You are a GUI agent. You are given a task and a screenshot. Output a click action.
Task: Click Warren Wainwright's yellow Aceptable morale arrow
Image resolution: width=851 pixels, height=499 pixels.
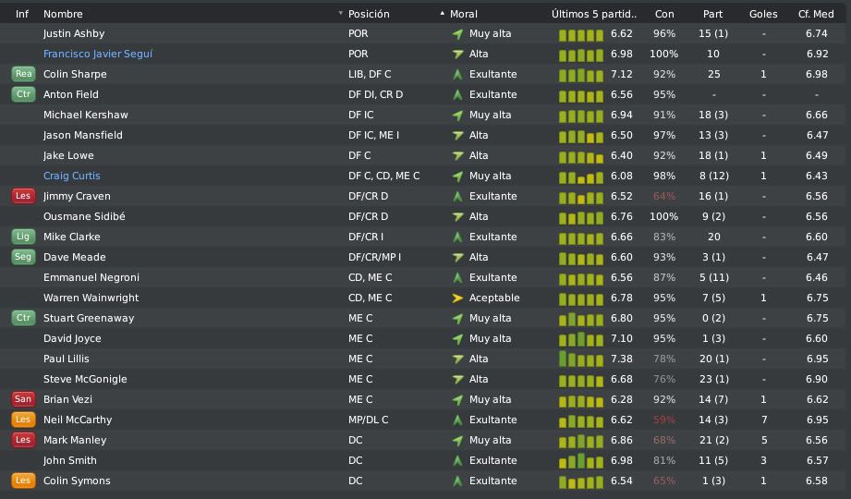[457, 298]
